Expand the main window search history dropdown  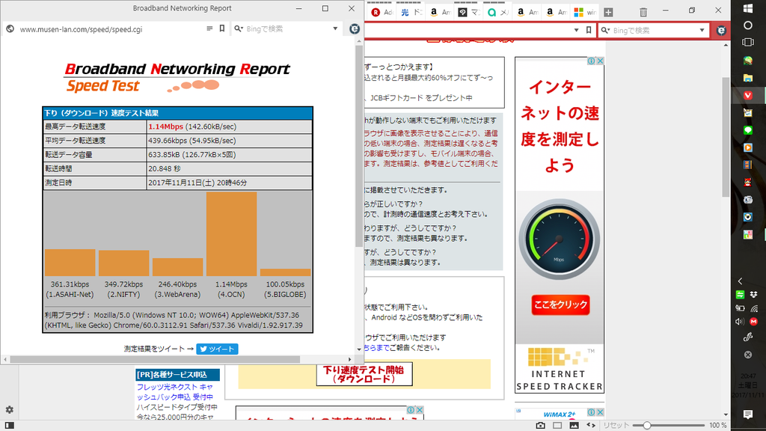pyautogui.click(x=702, y=30)
